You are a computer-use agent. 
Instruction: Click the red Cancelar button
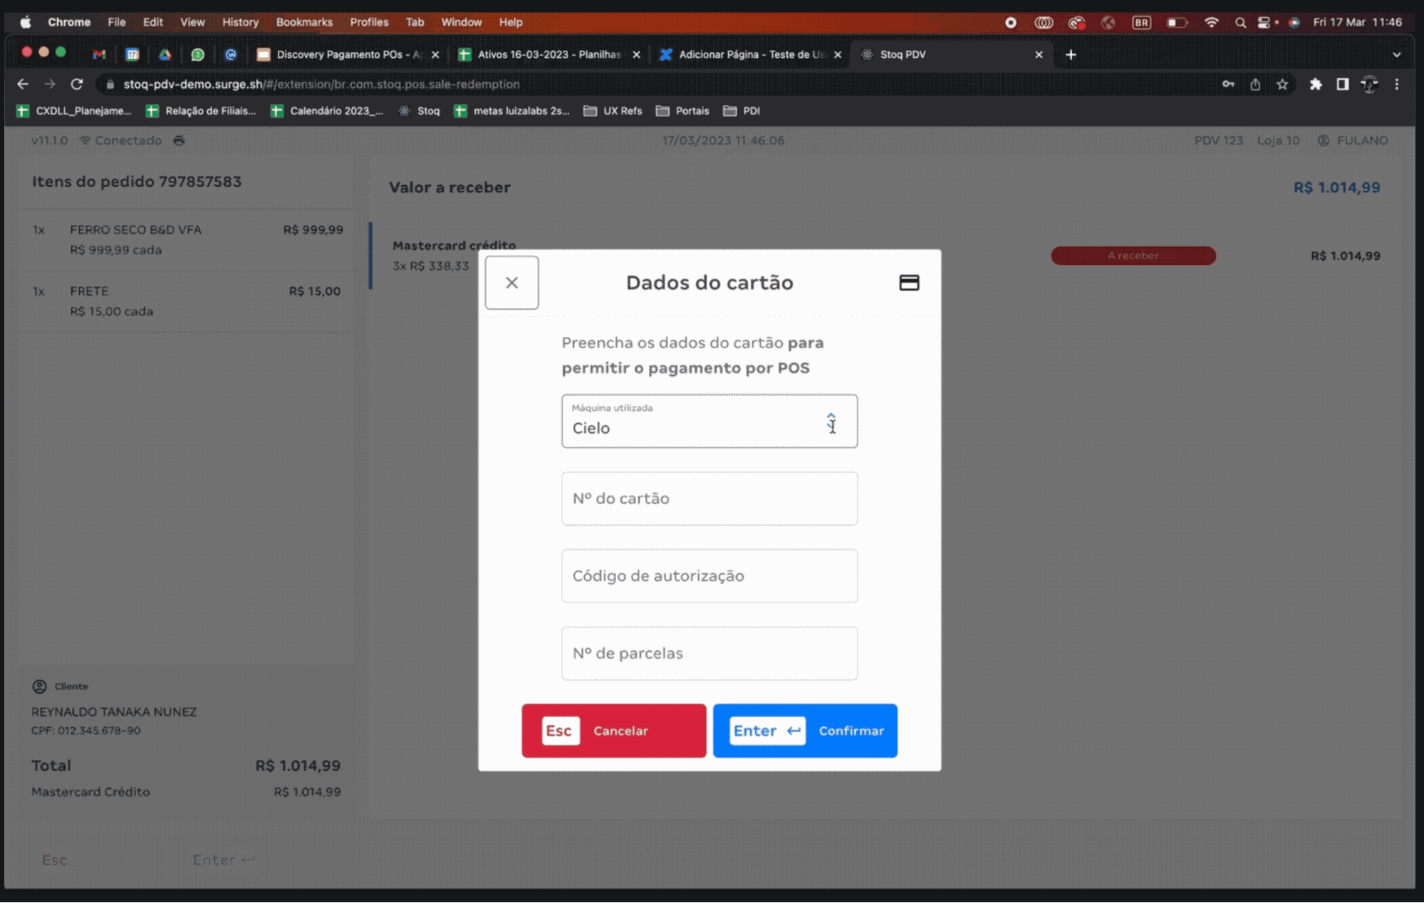tap(613, 731)
